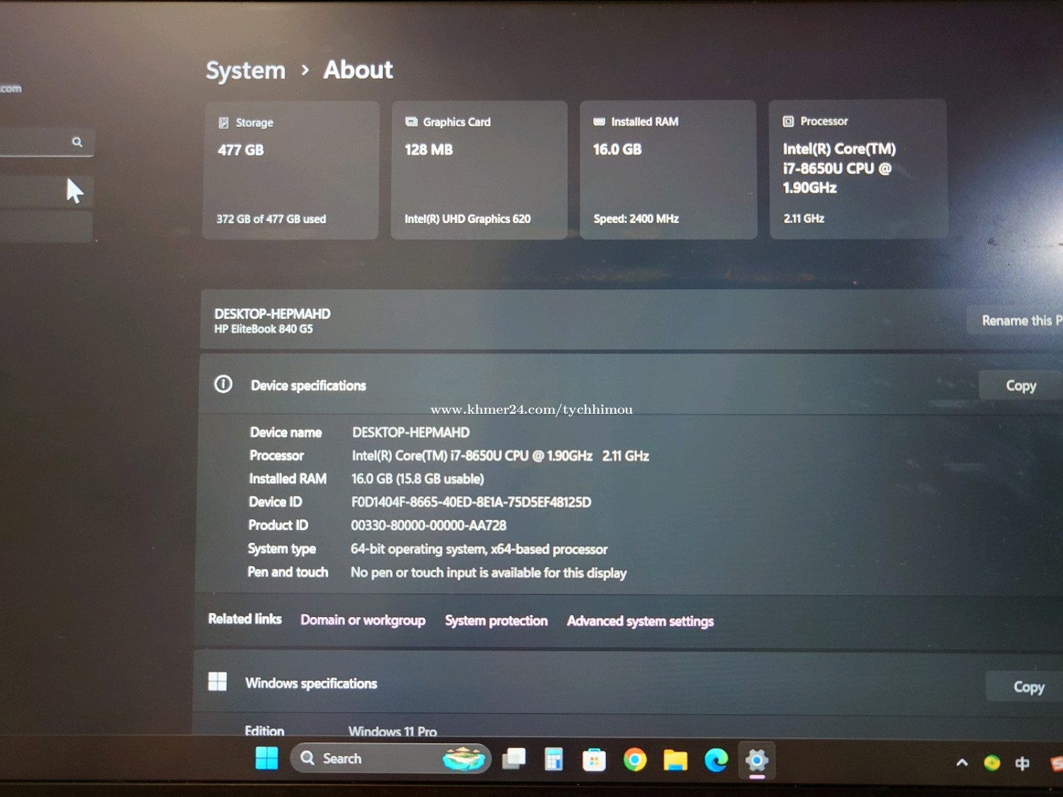
Task: Click the 64-bit operating system text
Action: 479,549
